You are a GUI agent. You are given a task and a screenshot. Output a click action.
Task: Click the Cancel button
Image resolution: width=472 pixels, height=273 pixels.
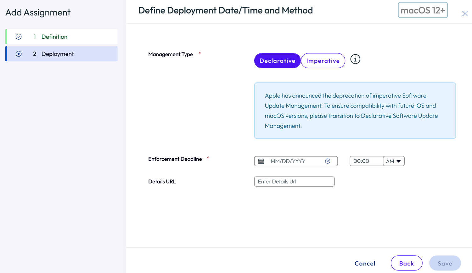[365, 263]
